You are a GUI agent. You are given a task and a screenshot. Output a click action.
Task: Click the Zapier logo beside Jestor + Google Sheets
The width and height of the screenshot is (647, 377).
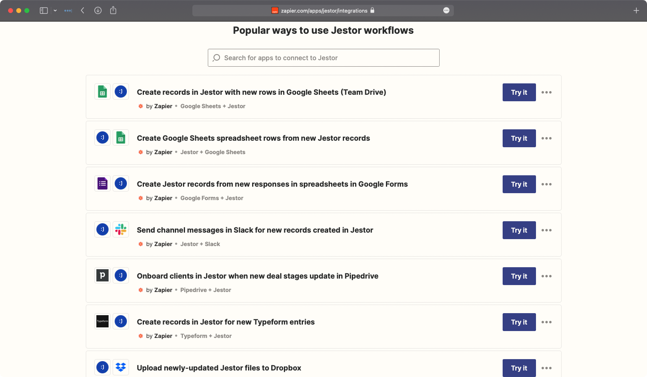click(x=141, y=152)
